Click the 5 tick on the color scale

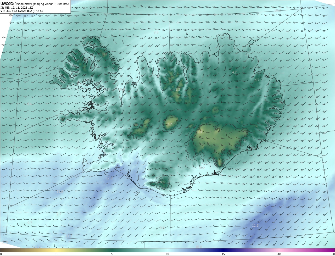tap(112, 254)
